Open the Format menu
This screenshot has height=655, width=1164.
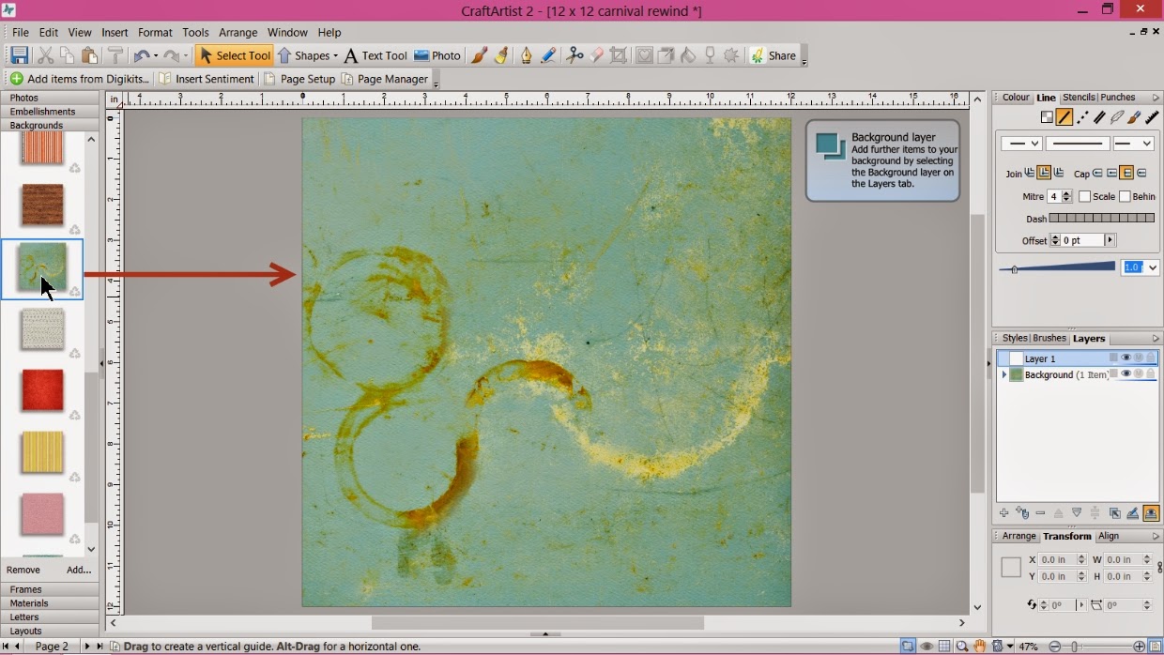click(155, 32)
